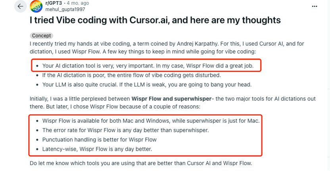Select the Concept post flair
Viewport: 330px width, 171px height.
point(41,36)
